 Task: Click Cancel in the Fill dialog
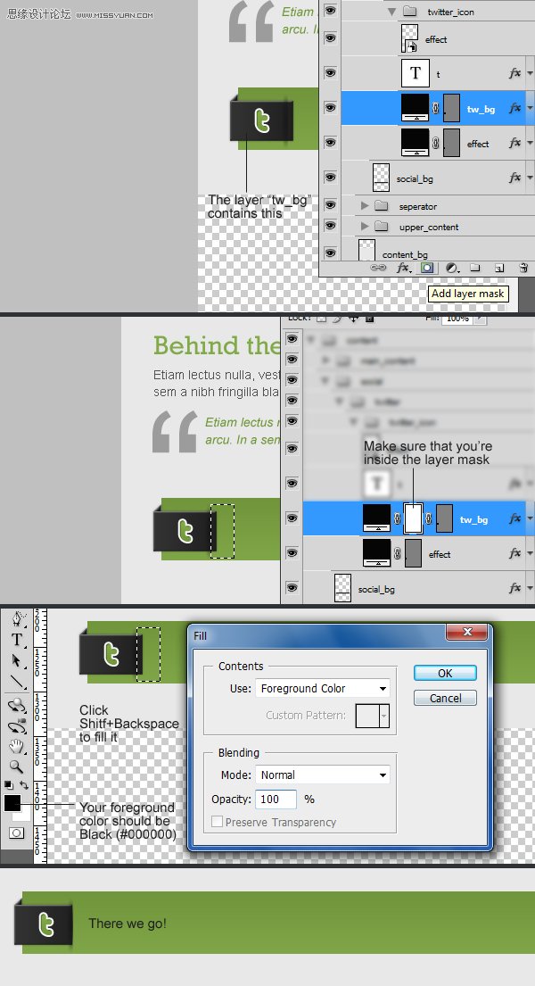tap(445, 698)
